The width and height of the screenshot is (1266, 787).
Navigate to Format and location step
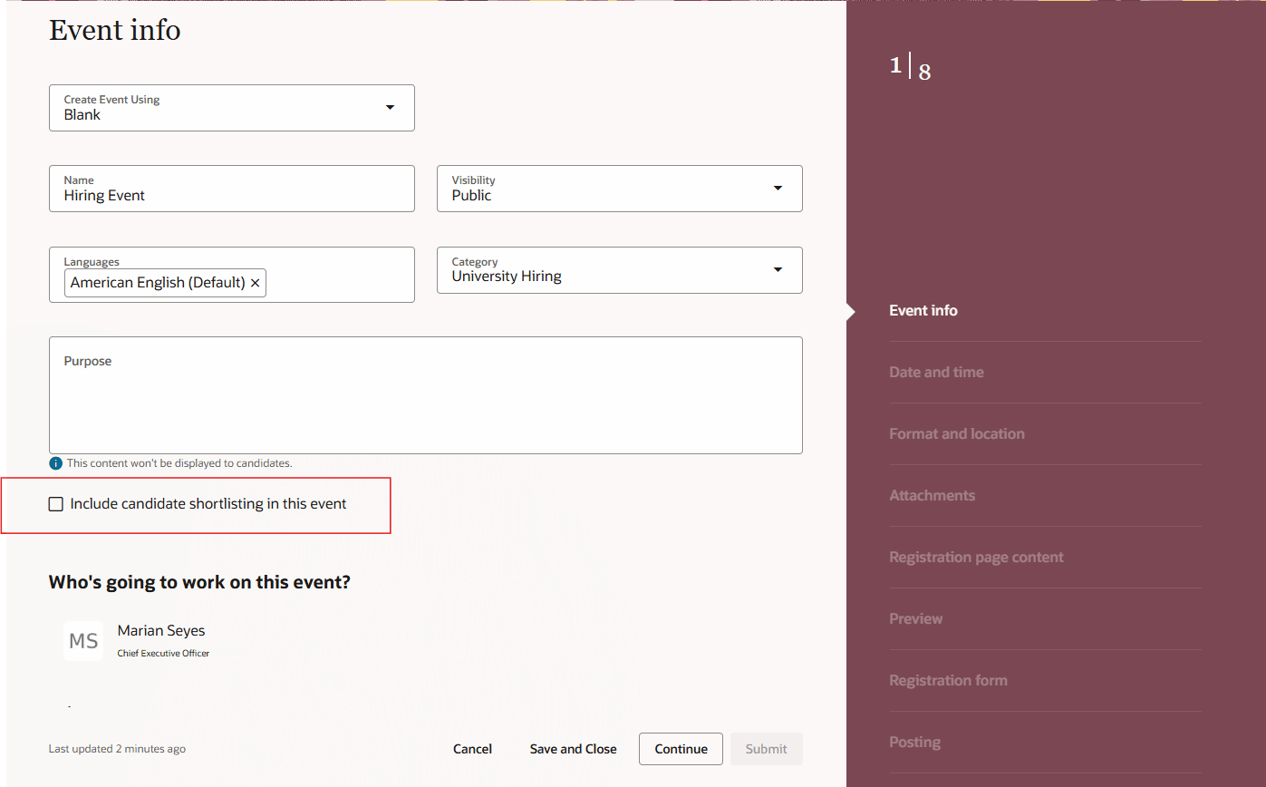957,433
